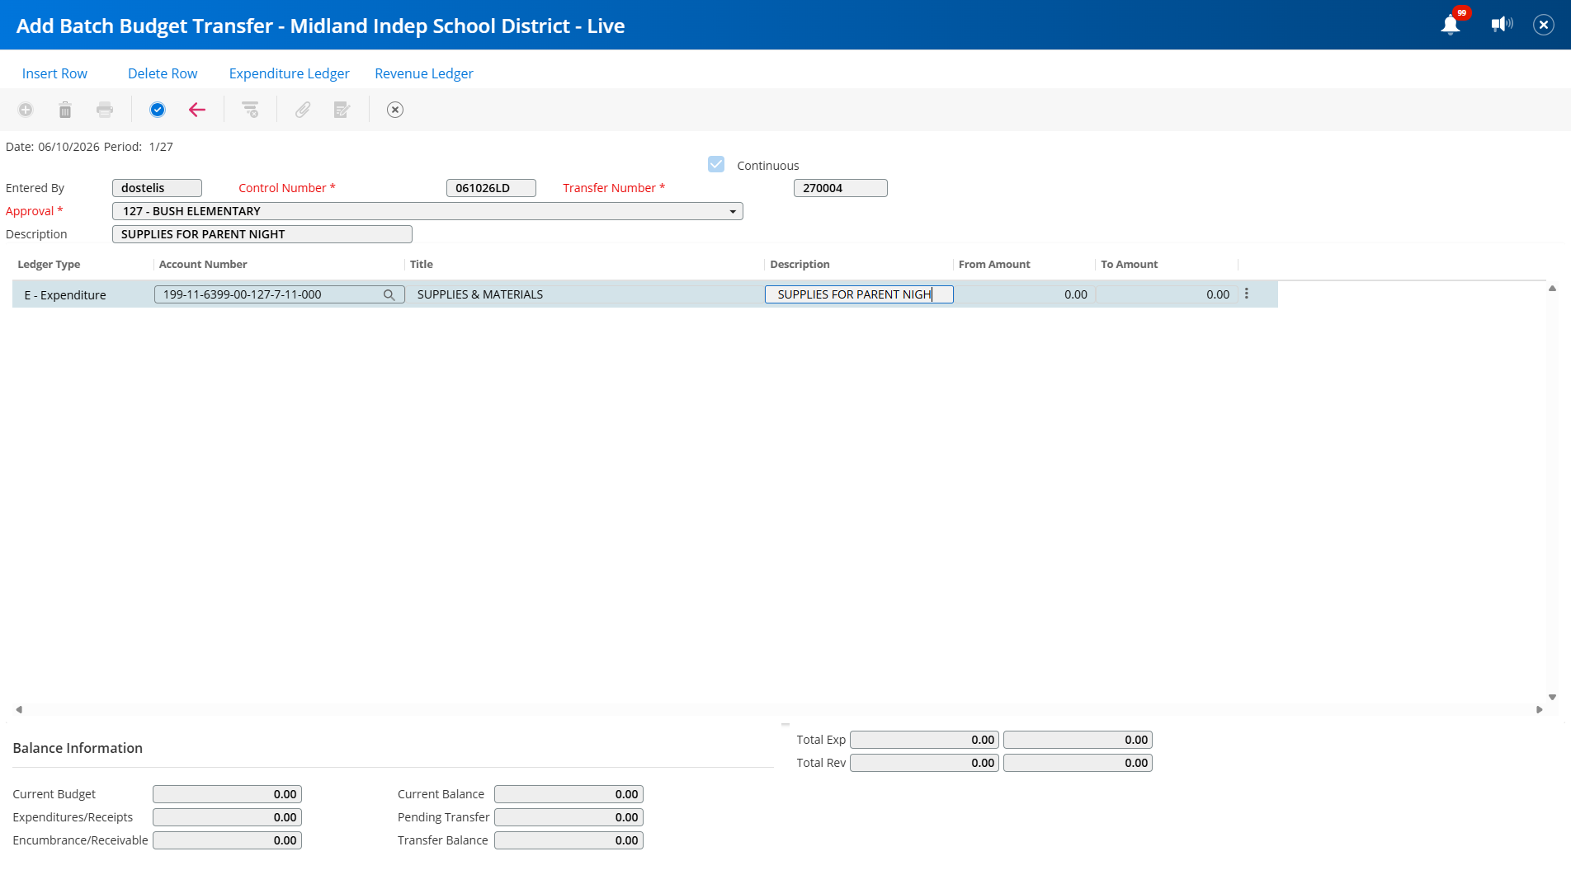Screen dimensions: 1571x889
Task: Click the Pending Transfer value field
Action: (568, 817)
